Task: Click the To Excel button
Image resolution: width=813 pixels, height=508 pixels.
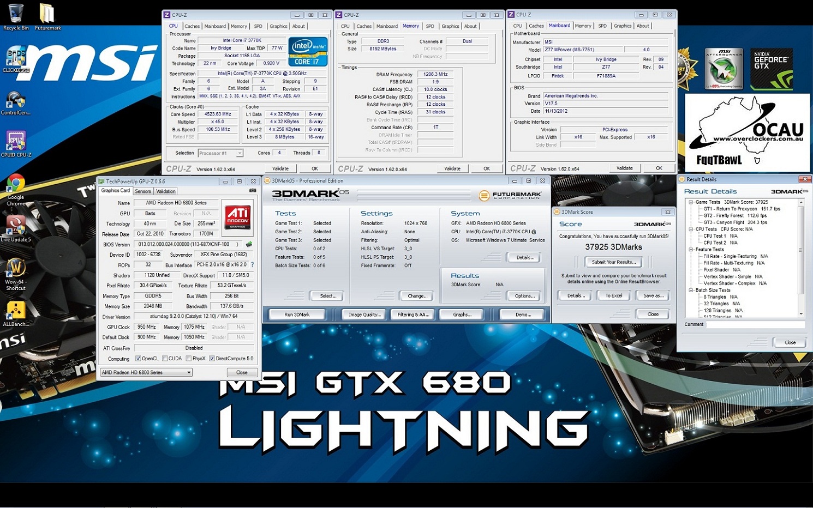Action: point(614,295)
